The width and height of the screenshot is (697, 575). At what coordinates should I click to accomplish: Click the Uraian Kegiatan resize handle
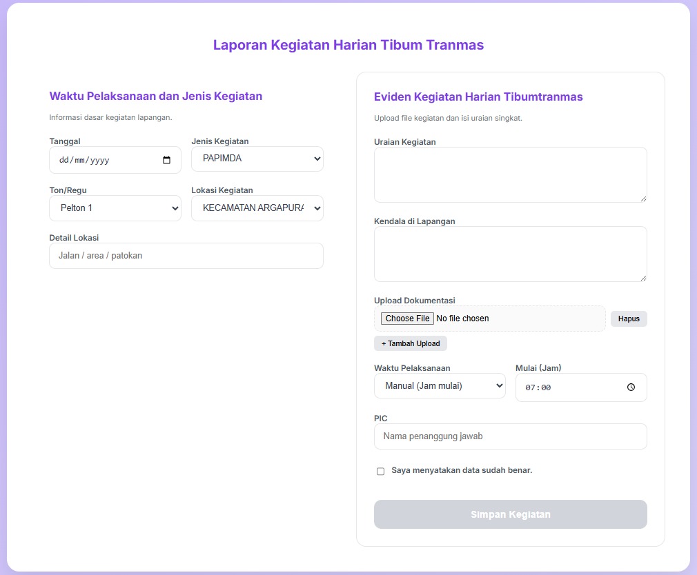[x=644, y=200]
